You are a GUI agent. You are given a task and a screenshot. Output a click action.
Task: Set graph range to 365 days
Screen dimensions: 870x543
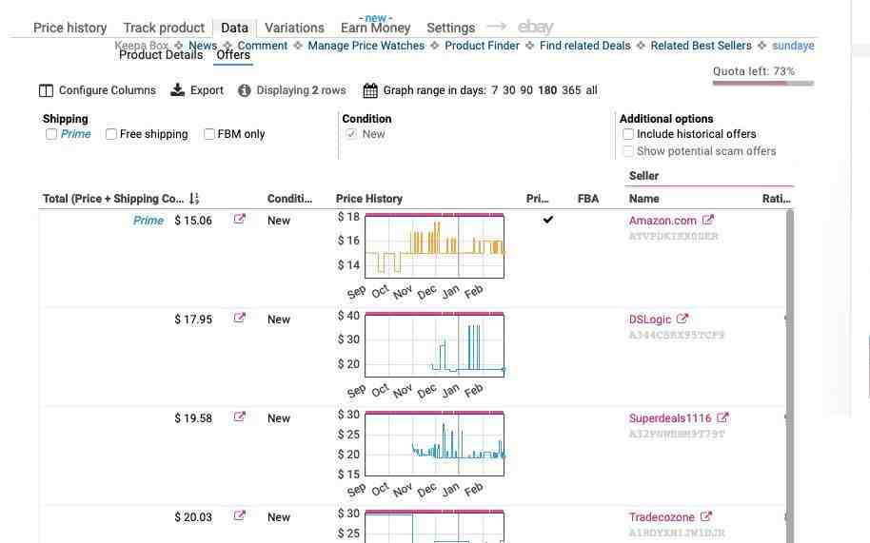point(571,90)
